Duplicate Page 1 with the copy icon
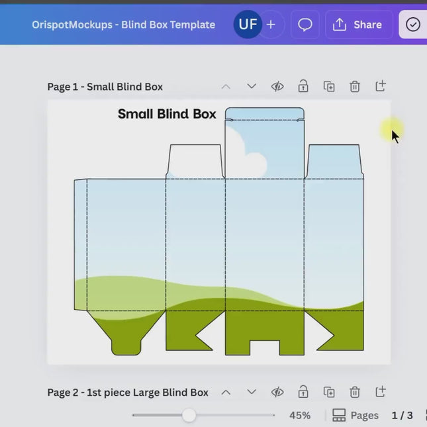 tap(329, 87)
